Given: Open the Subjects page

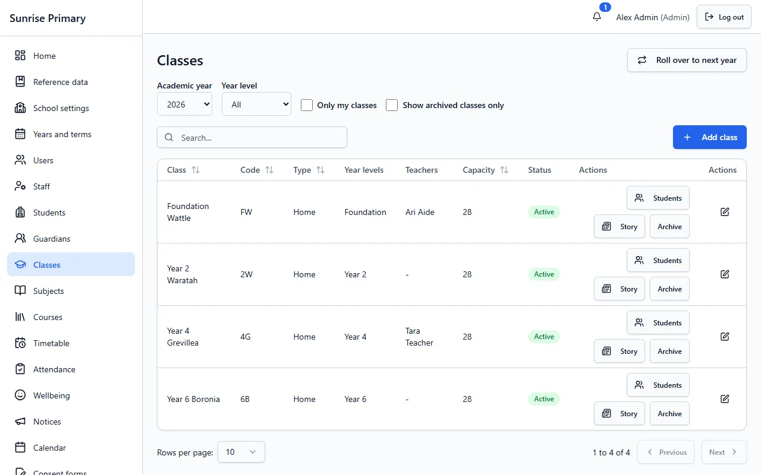Looking at the screenshot, I should [x=71, y=291].
